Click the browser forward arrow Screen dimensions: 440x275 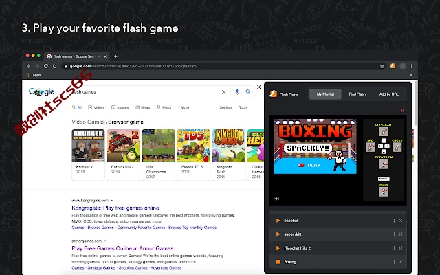(x=37, y=66)
